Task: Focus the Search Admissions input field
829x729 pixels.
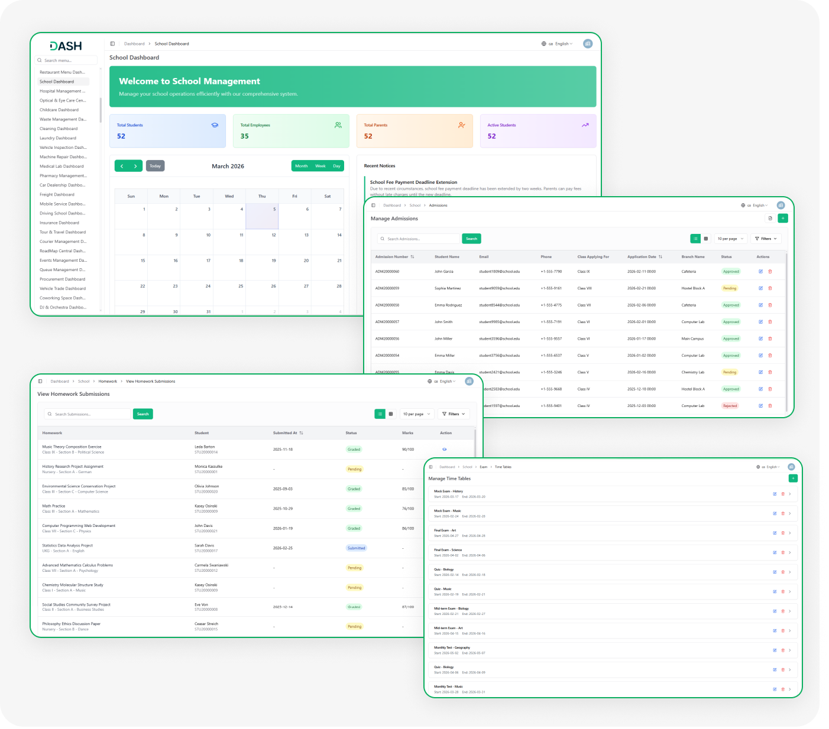Action: pyautogui.click(x=419, y=239)
